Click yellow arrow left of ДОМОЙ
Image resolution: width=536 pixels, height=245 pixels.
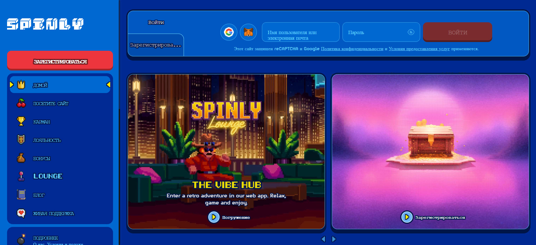click(x=12, y=84)
